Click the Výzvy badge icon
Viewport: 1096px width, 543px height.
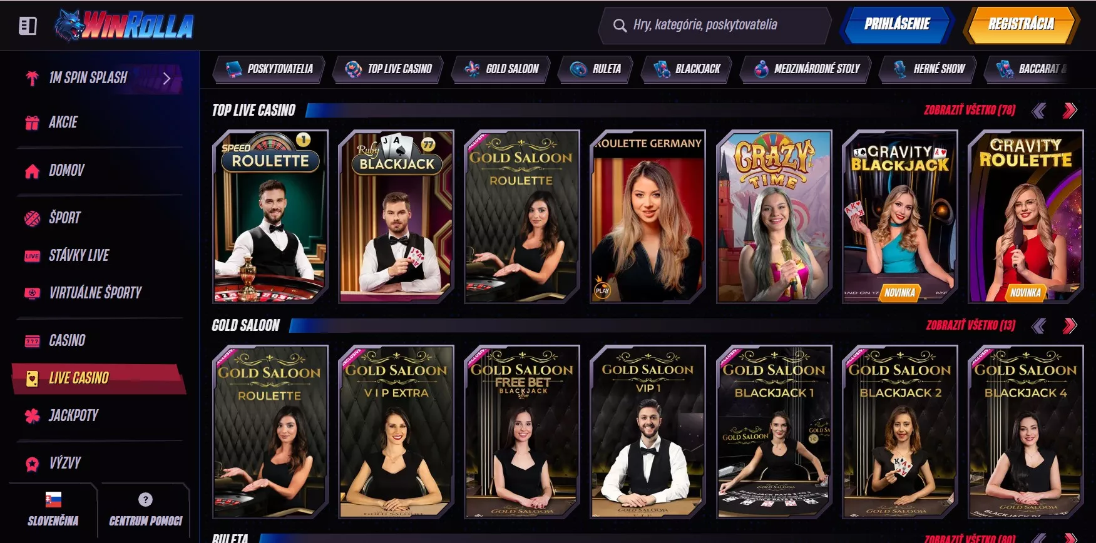[32, 464]
